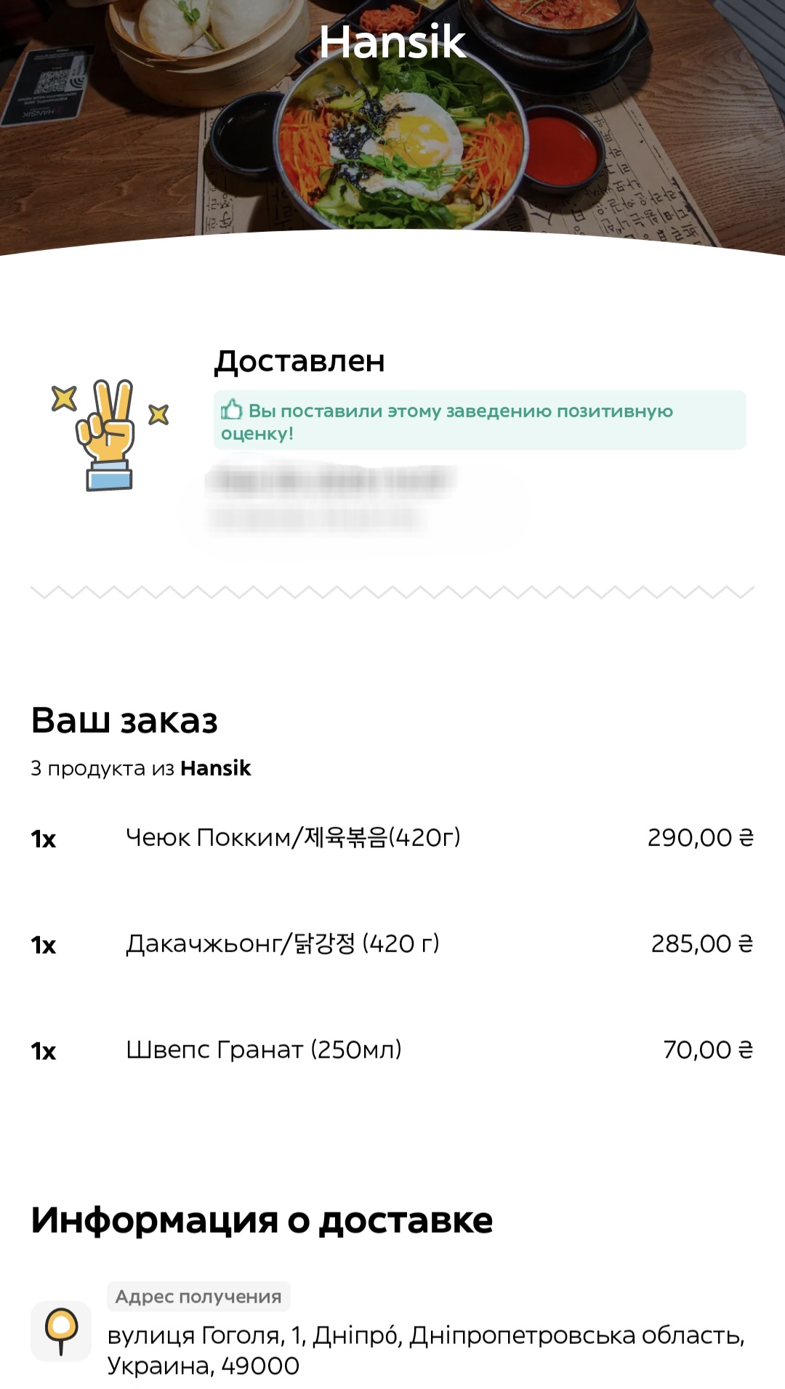Tap the yellow location pin icon
785x1389 pixels.
[x=61, y=1331]
